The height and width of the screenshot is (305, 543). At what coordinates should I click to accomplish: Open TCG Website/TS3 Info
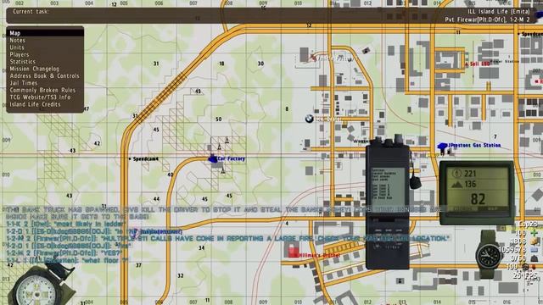point(40,97)
